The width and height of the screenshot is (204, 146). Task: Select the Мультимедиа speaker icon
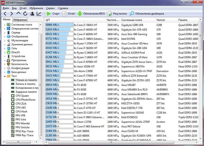[x=8, y=40]
